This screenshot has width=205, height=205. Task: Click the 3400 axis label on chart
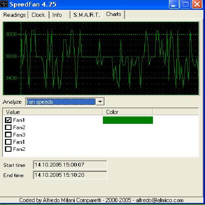[11, 78]
